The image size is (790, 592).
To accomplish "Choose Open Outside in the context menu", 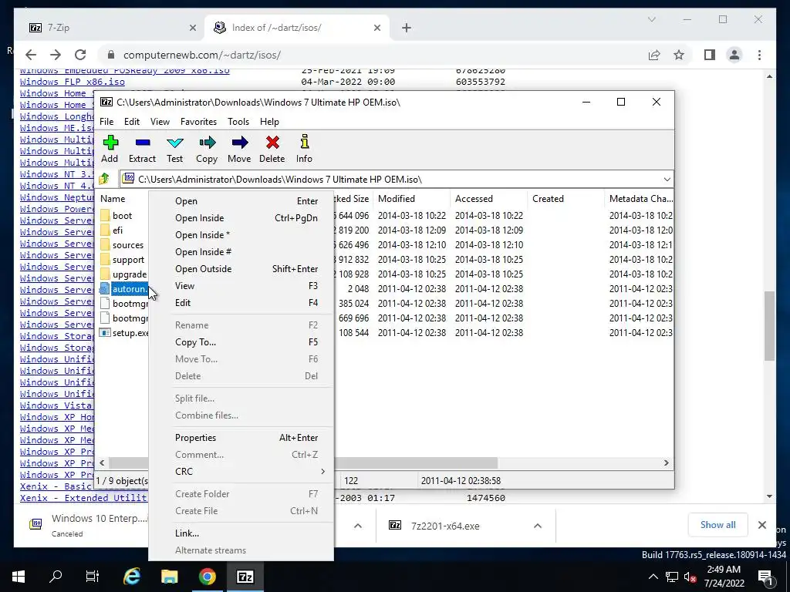I will click(x=241, y=269).
